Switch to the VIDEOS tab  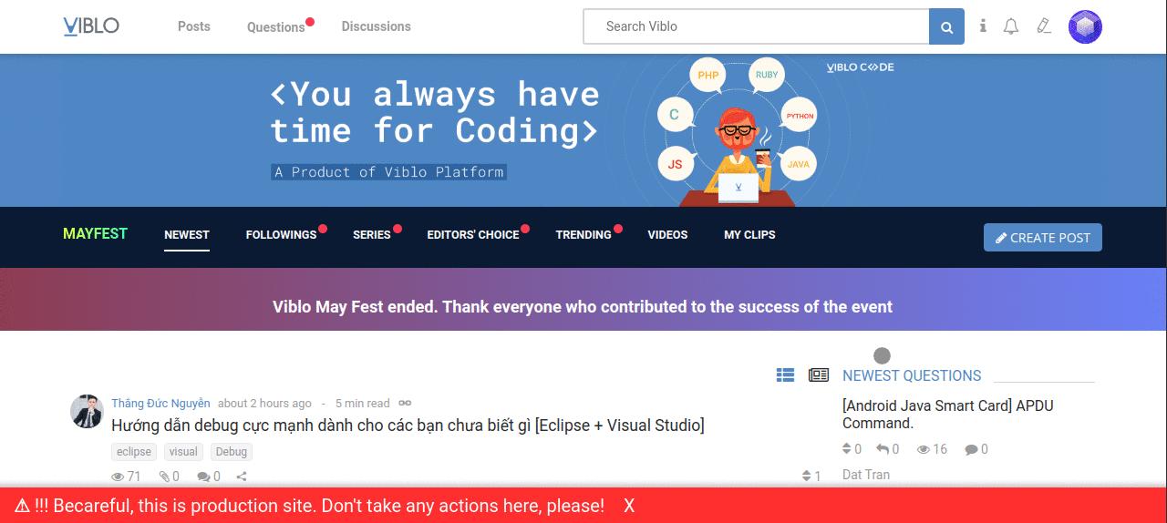(667, 234)
